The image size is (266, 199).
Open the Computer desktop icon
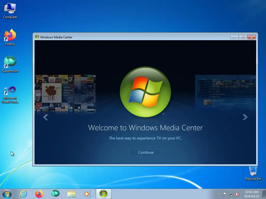point(10,11)
